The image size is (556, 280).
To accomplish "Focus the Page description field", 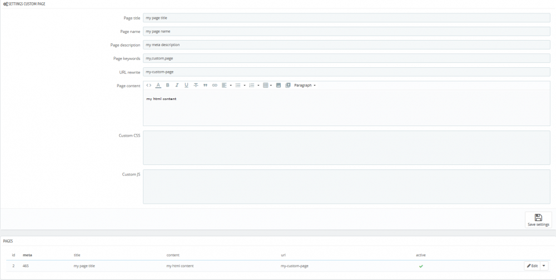I will tap(346, 44).
